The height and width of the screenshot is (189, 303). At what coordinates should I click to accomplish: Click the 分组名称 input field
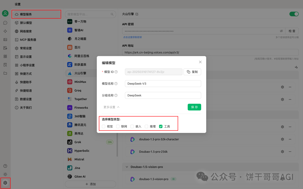163,95
